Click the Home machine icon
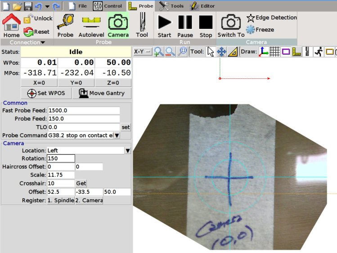337x253 pixels. pyautogui.click(x=11, y=25)
